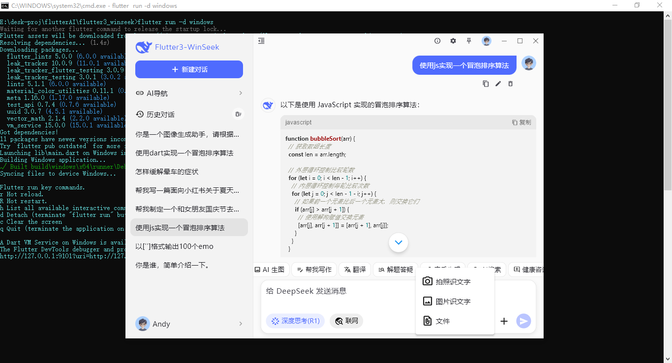Restore the cmd.exe window size button
Screen dimensions: 672x363
[637, 5]
